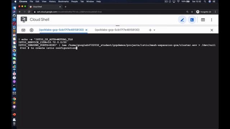This screenshot has width=230, height=129.
Task: Open the Bookmarks menu
Action: [63, 1]
